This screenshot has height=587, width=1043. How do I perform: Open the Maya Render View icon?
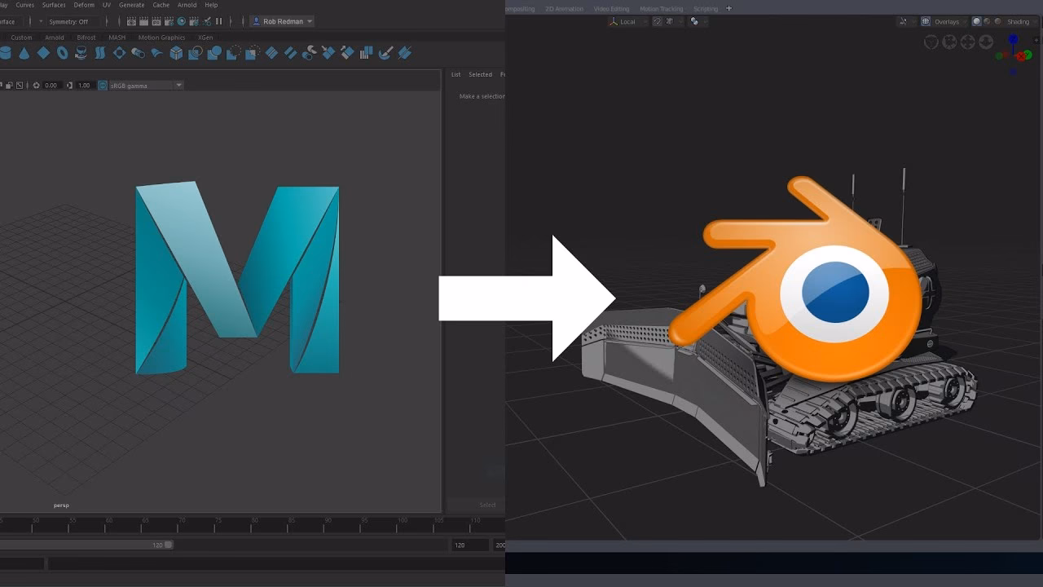(131, 21)
